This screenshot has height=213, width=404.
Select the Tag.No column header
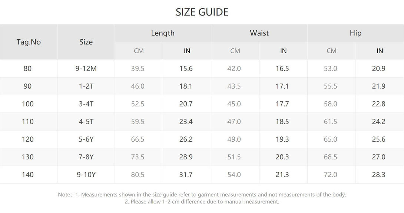29,42
